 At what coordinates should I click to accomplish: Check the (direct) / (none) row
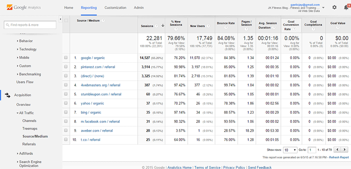pos(66,76)
